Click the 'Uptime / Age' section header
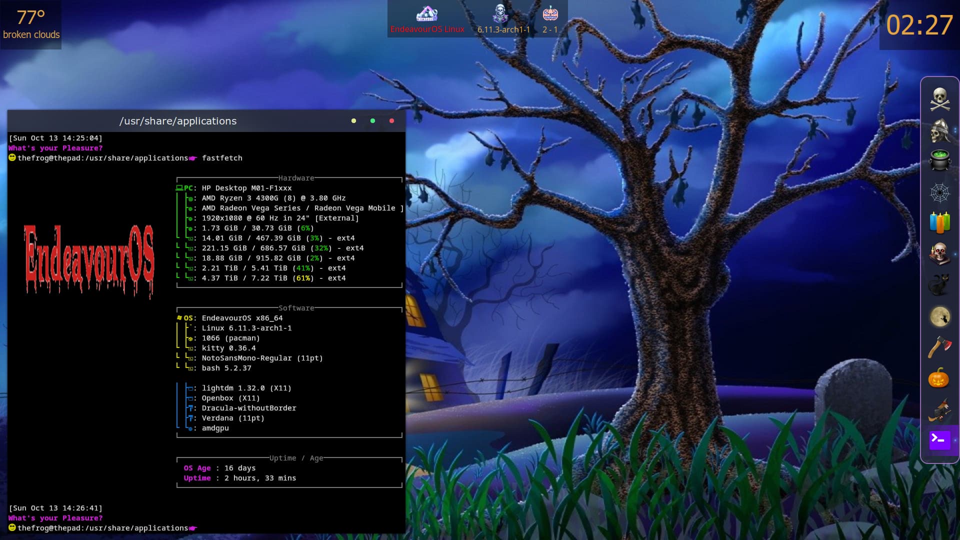Viewport: 960px width, 540px height. tap(296, 458)
